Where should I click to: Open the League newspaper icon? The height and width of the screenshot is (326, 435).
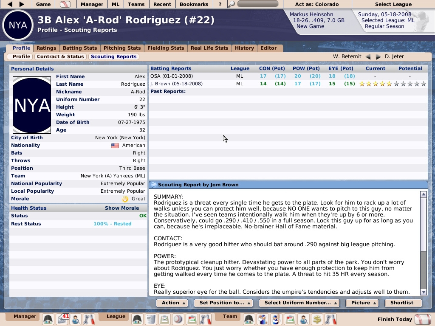151,319
